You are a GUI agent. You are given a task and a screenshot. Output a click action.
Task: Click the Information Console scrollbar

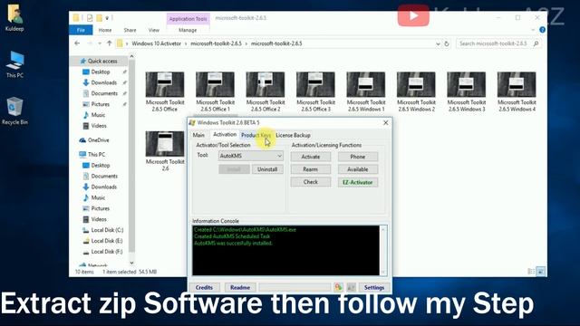pyautogui.click(x=383, y=251)
